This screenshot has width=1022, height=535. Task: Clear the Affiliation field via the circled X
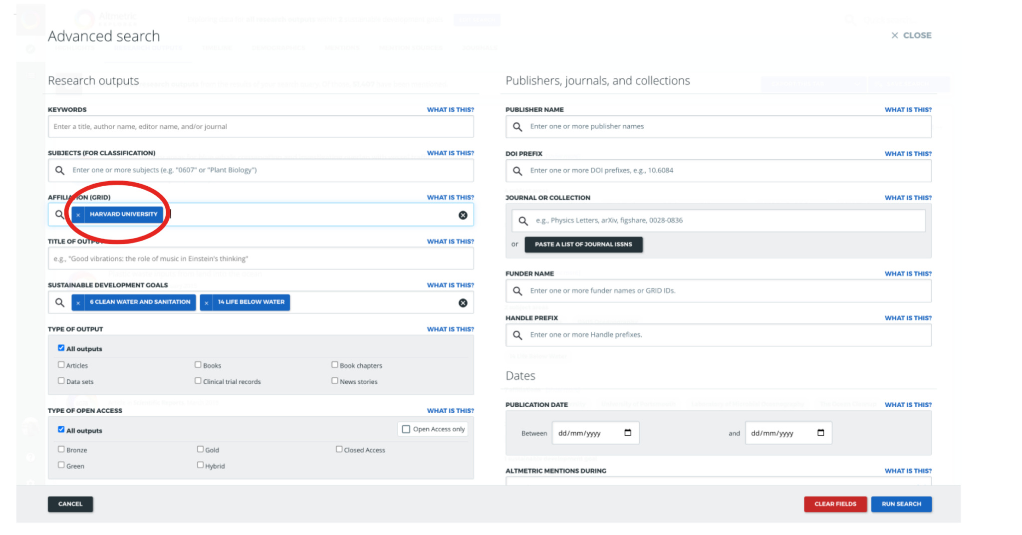(x=463, y=215)
